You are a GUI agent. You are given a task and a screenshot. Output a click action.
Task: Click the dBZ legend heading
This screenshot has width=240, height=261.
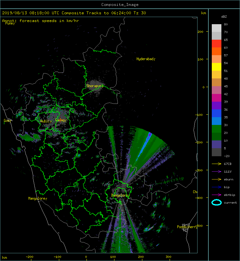tap(224, 17)
